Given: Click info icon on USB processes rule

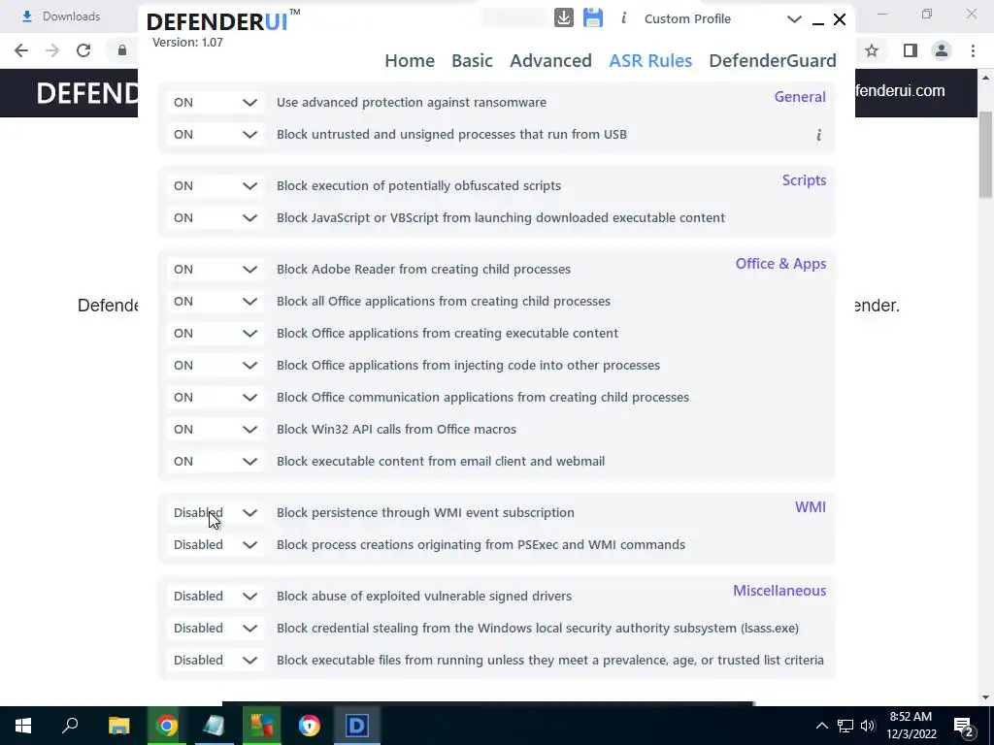Looking at the screenshot, I should [x=818, y=135].
